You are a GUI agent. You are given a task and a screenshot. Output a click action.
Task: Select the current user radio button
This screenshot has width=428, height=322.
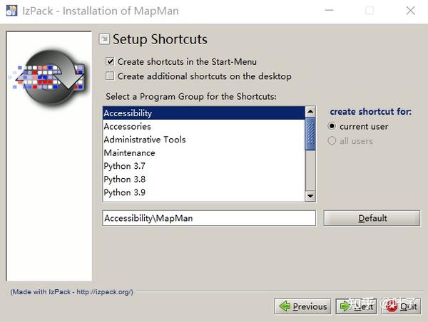pyautogui.click(x=332, y=126)
